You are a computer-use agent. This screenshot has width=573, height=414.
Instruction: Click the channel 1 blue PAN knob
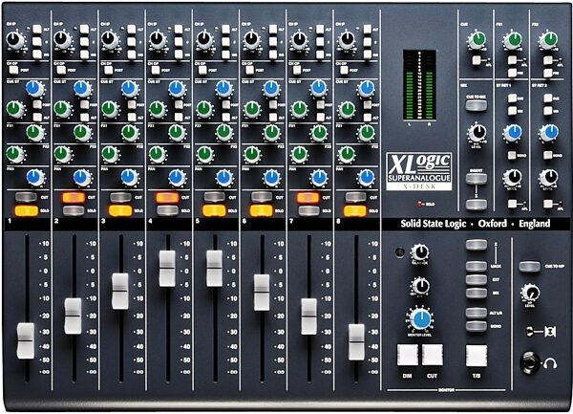coord(35,178)
